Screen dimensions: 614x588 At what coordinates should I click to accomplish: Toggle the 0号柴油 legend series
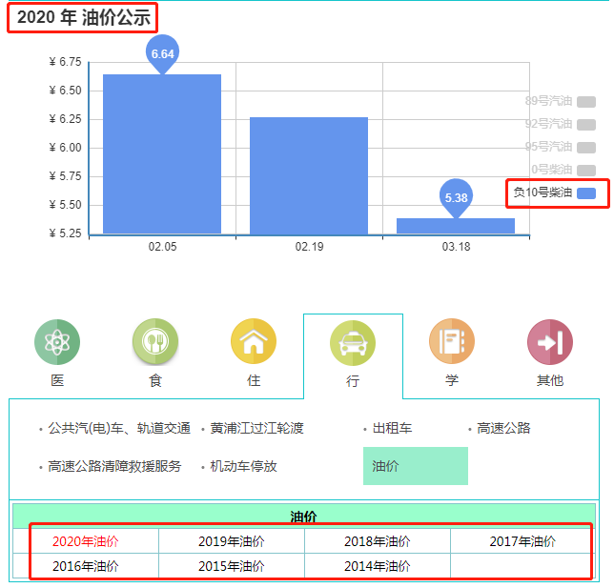[x=563, y=170]
